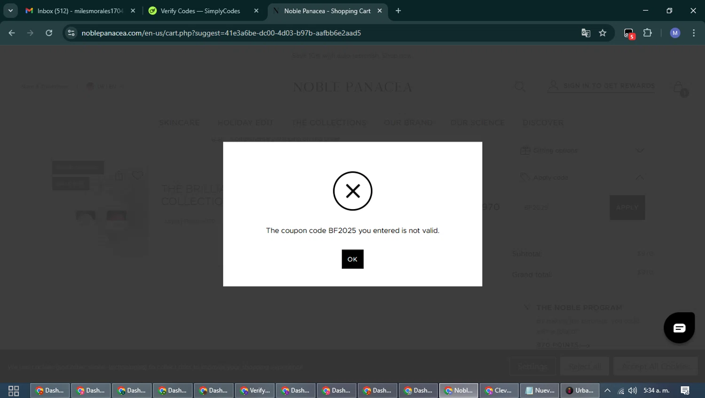Open the country selector flag dropdown
Viewport: 705px width, 398px height.
(104, 86)
